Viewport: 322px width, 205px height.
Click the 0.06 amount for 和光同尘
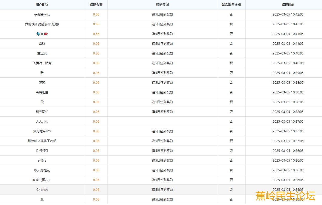[x=96, y=112]
